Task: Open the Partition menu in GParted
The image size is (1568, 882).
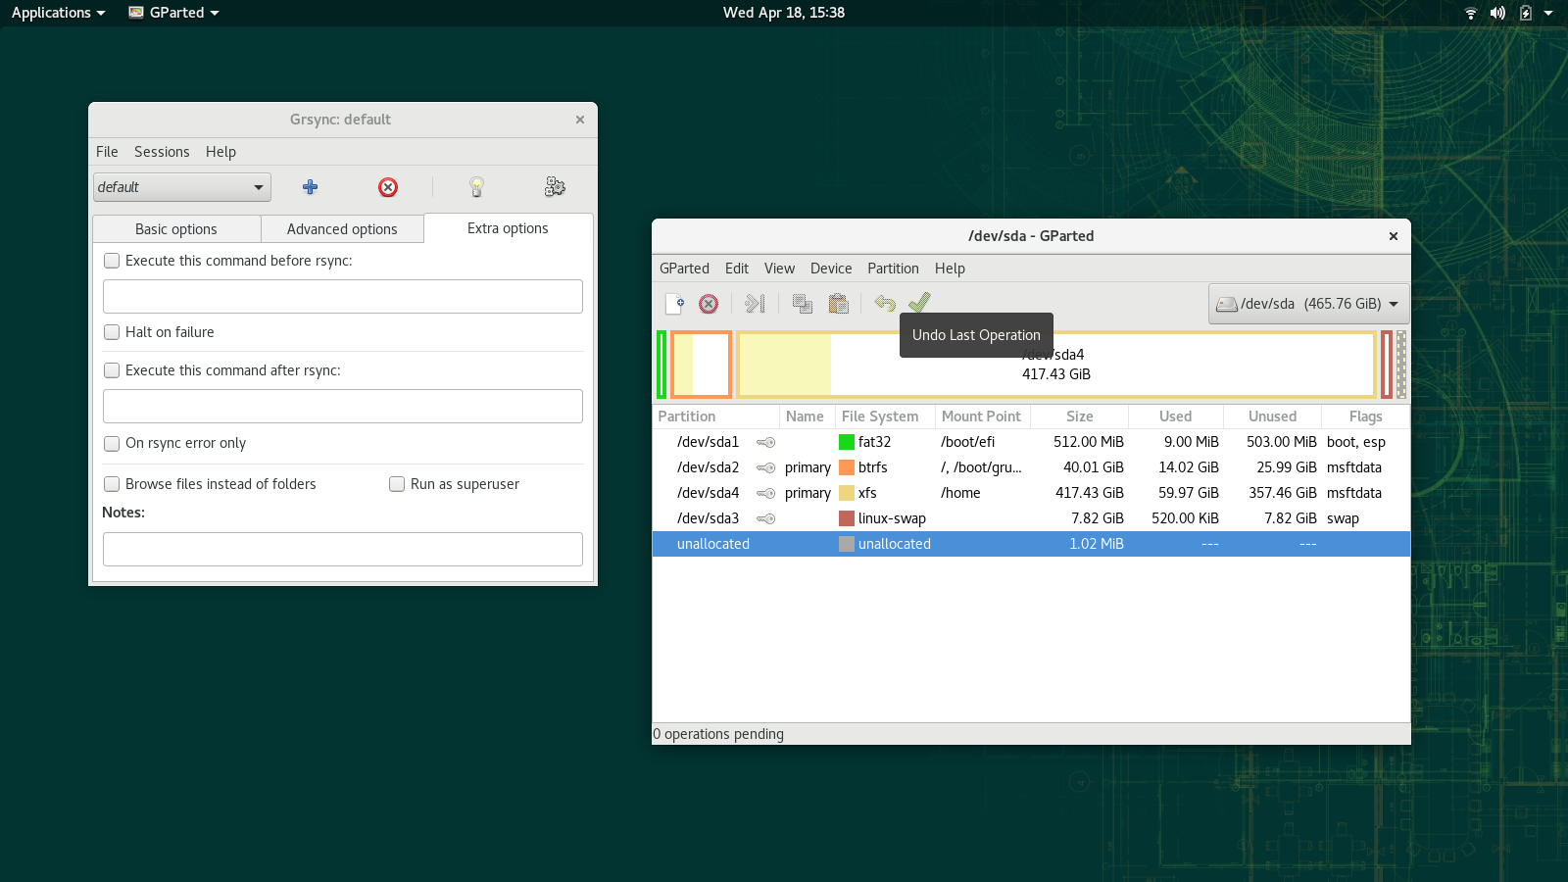Action: point(893,269)
